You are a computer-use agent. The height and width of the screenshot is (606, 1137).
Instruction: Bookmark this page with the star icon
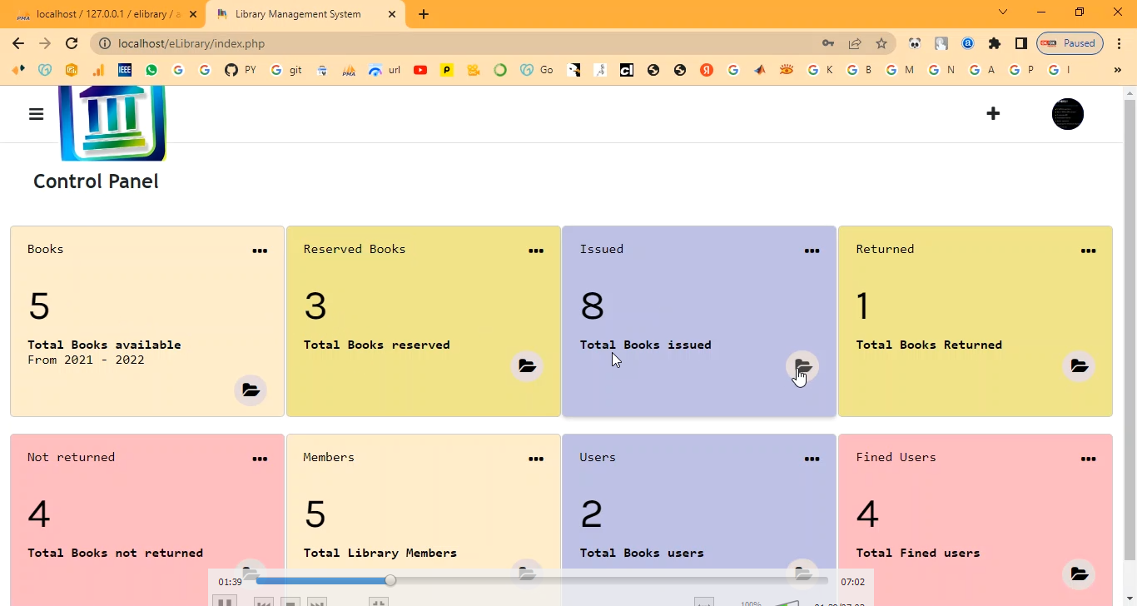point(881,43)
